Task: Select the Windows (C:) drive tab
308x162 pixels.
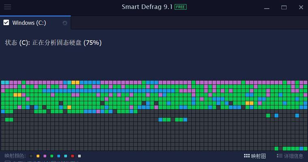Action: tap(35, 23)
